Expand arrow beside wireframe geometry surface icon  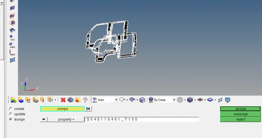point(127,100)
